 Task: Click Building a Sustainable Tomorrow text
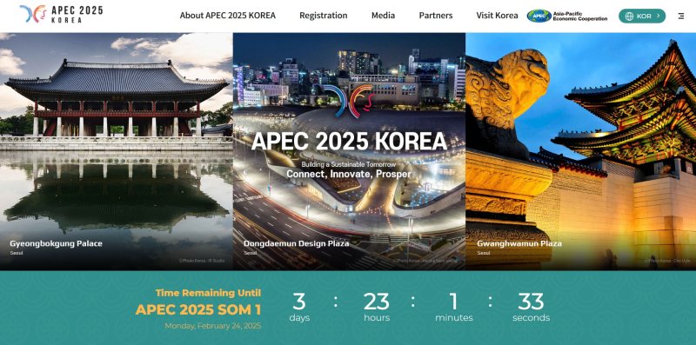click(x=349, y=164)
